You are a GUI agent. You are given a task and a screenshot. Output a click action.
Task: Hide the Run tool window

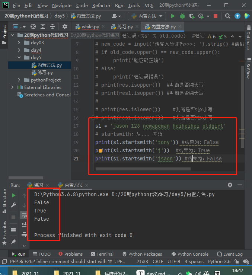tap(240, 185)
